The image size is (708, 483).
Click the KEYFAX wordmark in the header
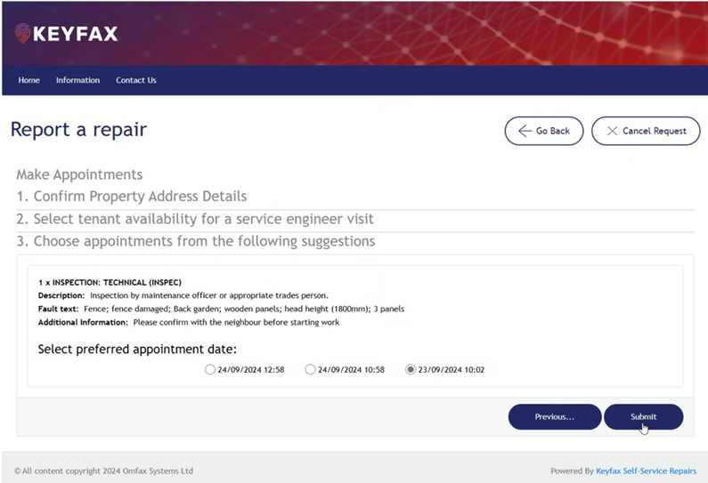coord(75,35)
